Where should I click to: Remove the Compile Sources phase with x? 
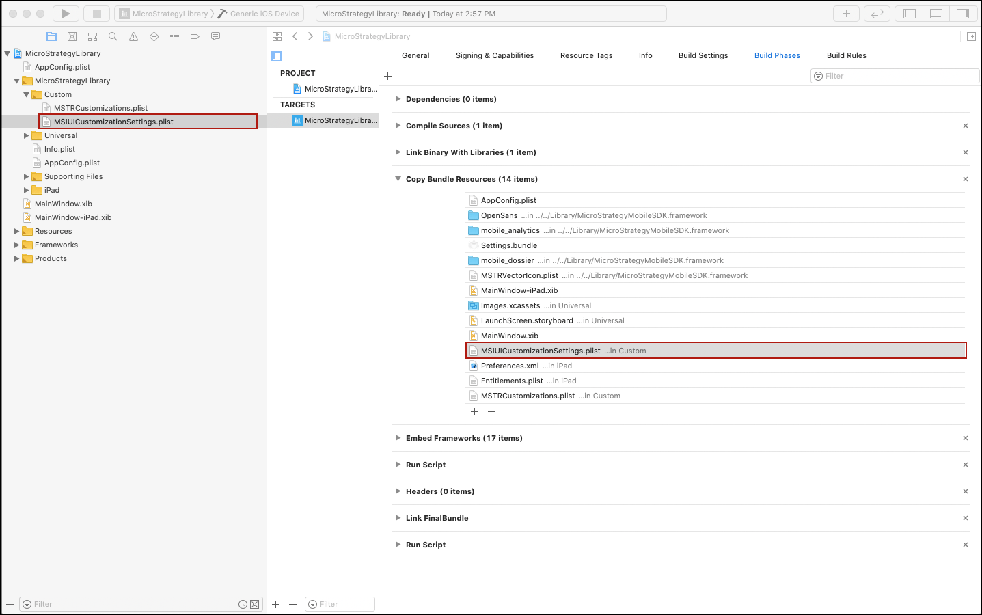click(x=966, y=126)
